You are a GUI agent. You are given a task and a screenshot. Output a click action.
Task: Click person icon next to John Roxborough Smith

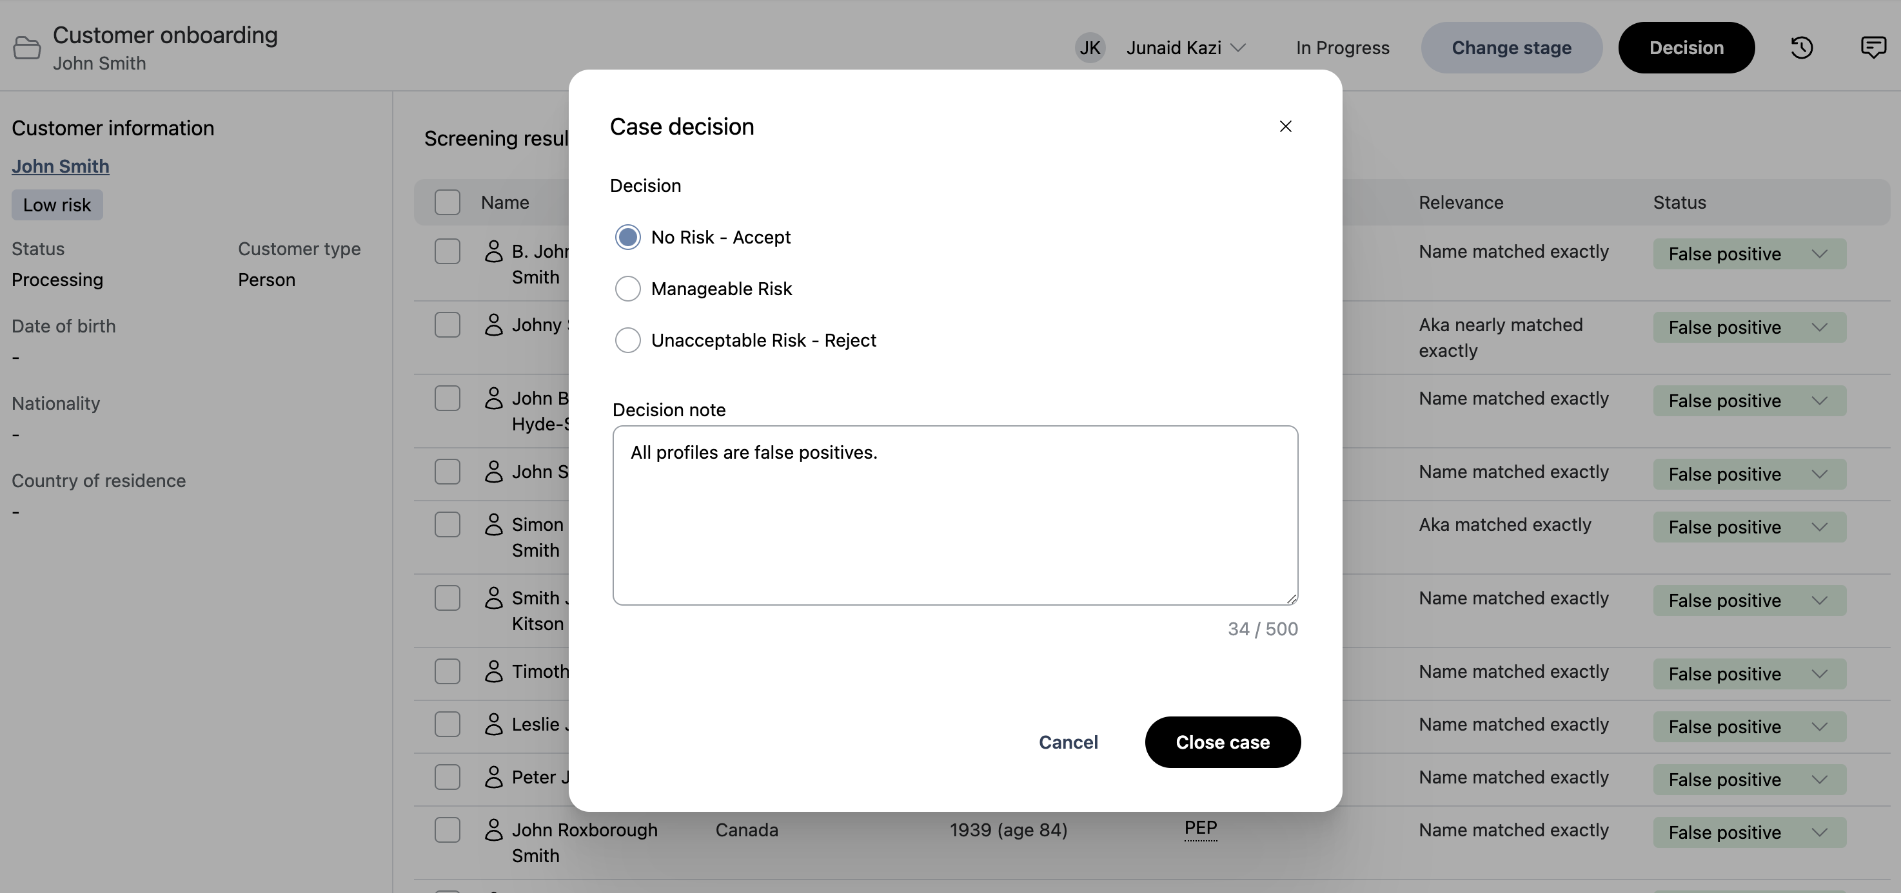(493, 830)
